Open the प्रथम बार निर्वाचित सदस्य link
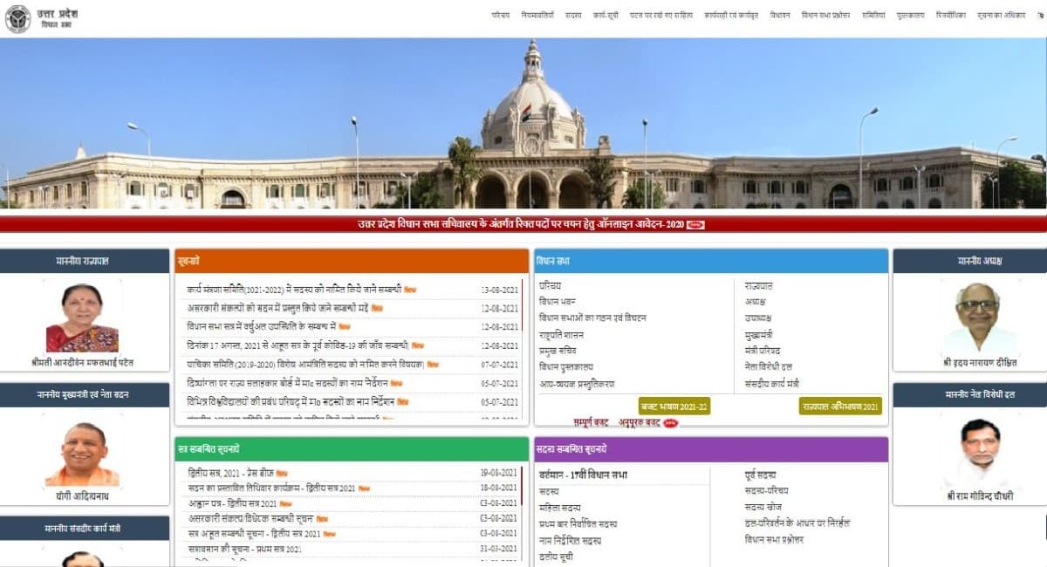The width and height of the screenshot is (1047, 567). (x=578, y=523)
